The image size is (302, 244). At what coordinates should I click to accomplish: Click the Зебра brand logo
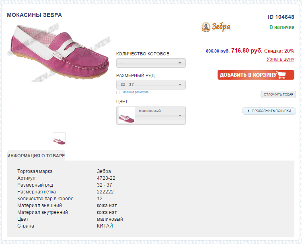[216, 27]
